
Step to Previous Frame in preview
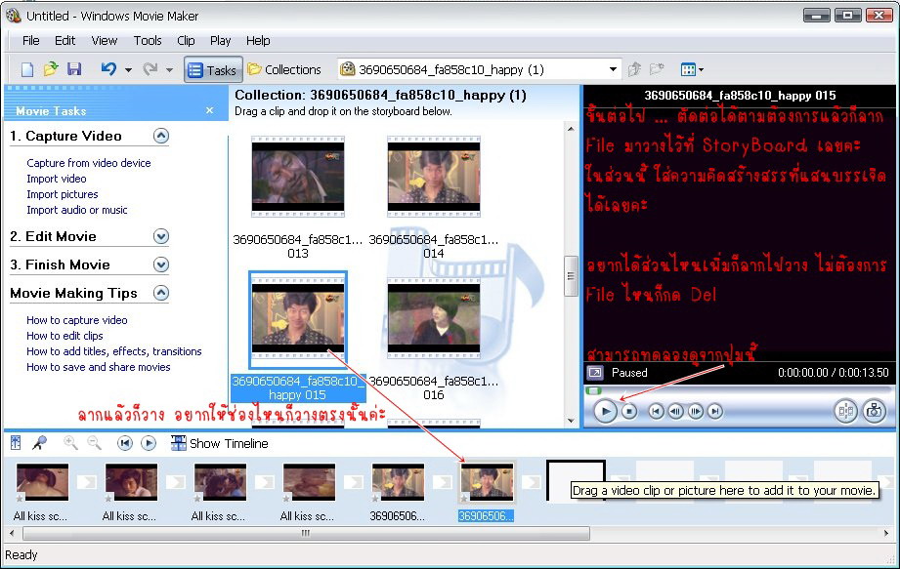(675, 412)
